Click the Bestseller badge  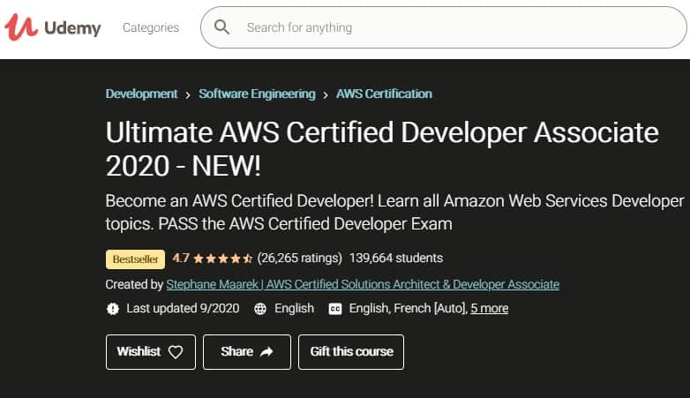click(x=135, y=259)
